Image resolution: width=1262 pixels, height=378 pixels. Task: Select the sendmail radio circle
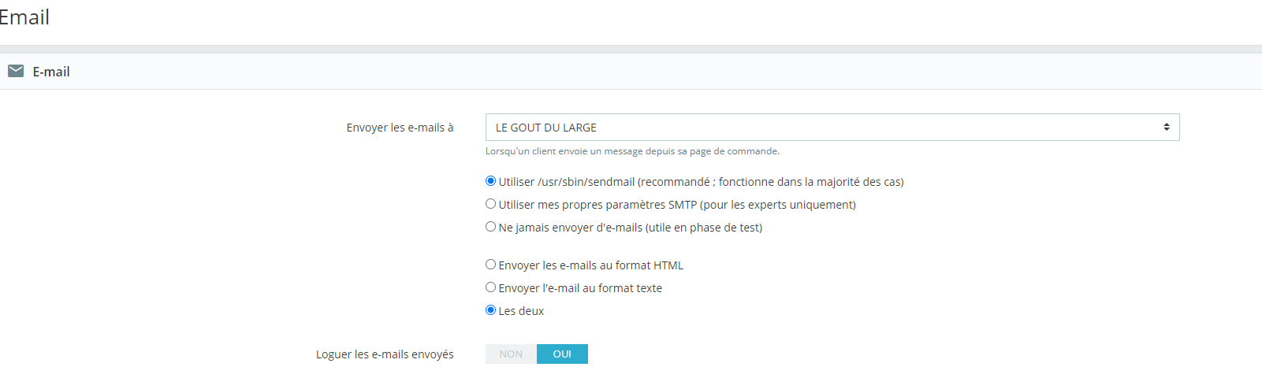pyautogui.click(x=490, y=181)
